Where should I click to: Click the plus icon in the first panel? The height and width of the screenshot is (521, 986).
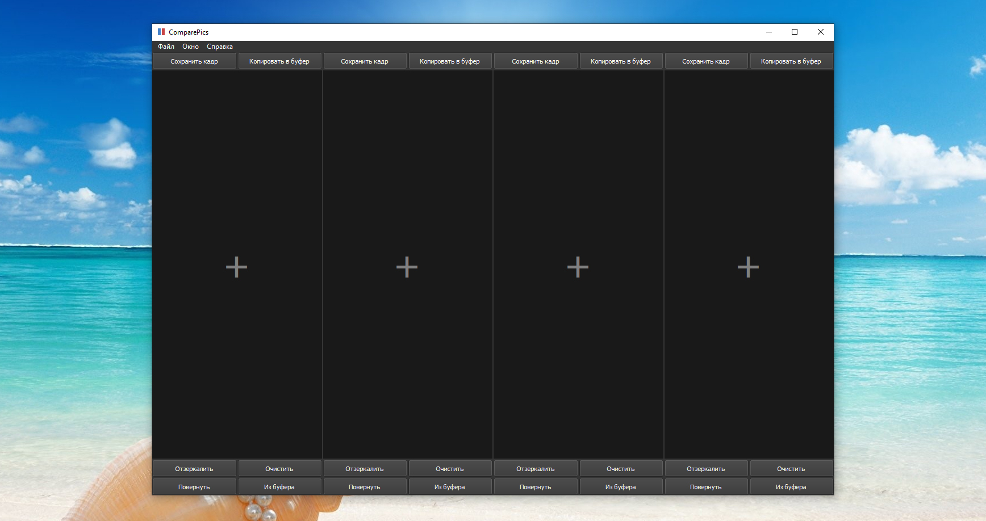pyautogui.click(x=236, y=267)
